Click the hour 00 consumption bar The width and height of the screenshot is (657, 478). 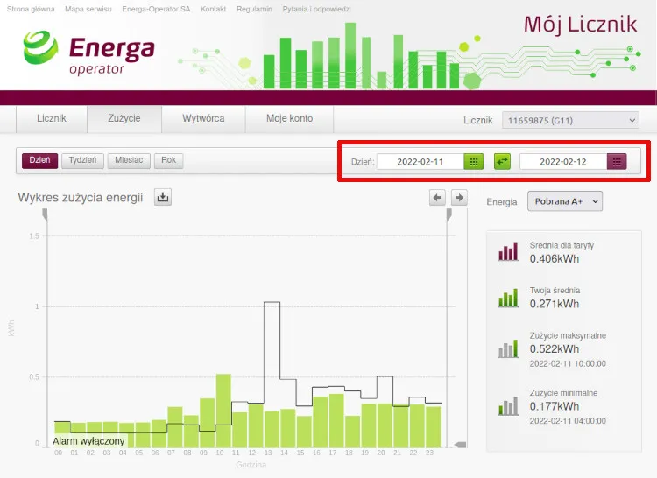[62, 434]
